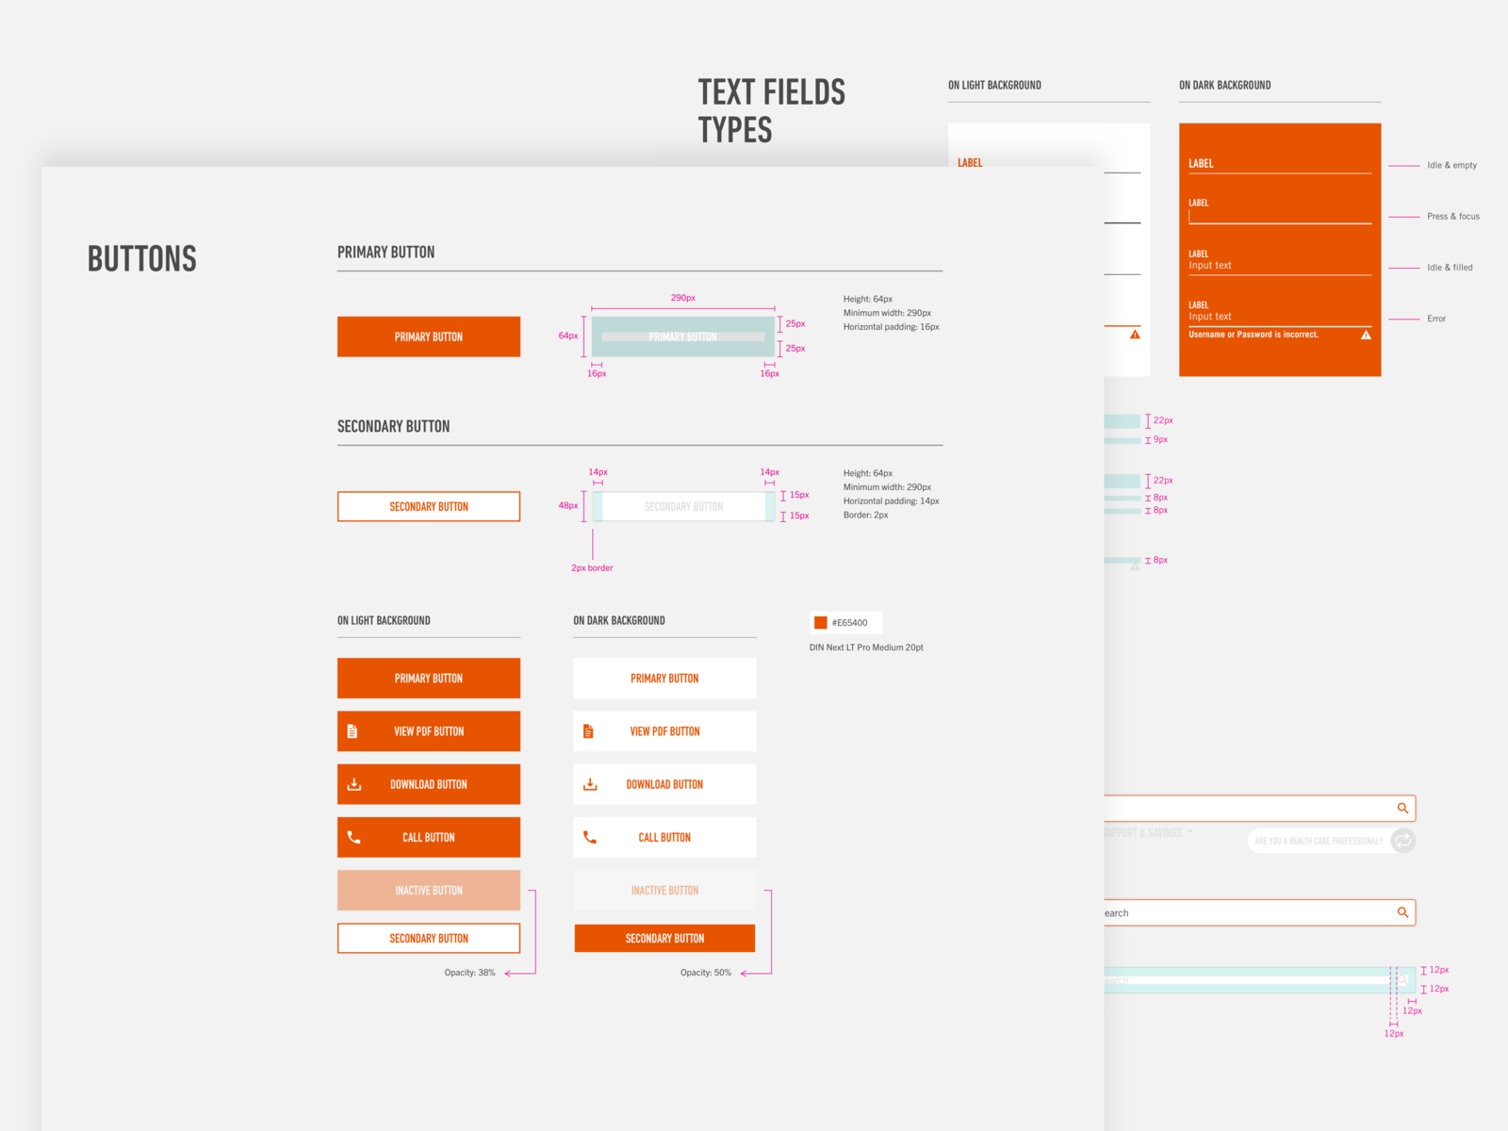The height and width of the screenshot is (1131, 1508).
Task: Open the Support & Savings dropdown
Action: click(1142, 832)
